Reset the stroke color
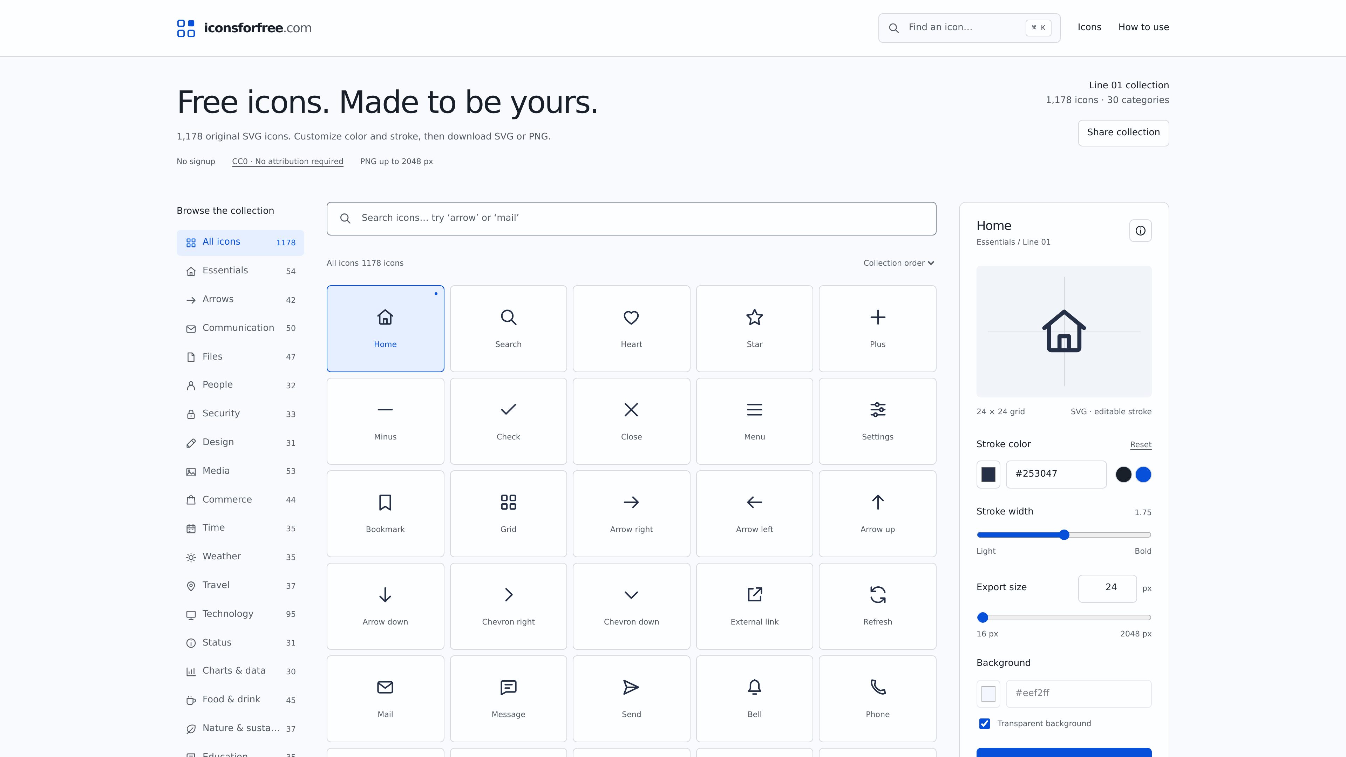This screenshot has width=1346, height=757. pos(1141,445)
